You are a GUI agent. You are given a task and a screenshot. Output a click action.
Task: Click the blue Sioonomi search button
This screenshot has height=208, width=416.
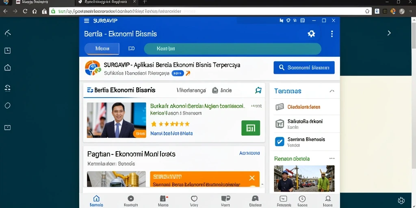click(304, 67)
